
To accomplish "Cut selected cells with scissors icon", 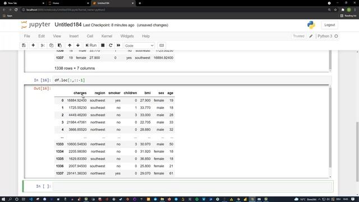I will point(43,45).
